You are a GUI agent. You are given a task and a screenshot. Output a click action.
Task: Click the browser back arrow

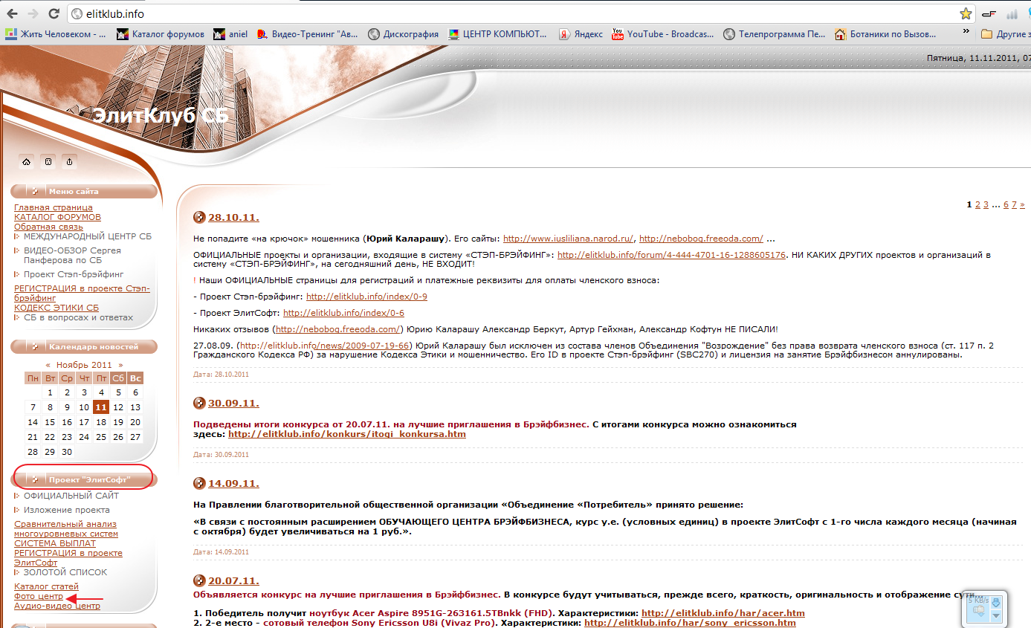(13, 13)
